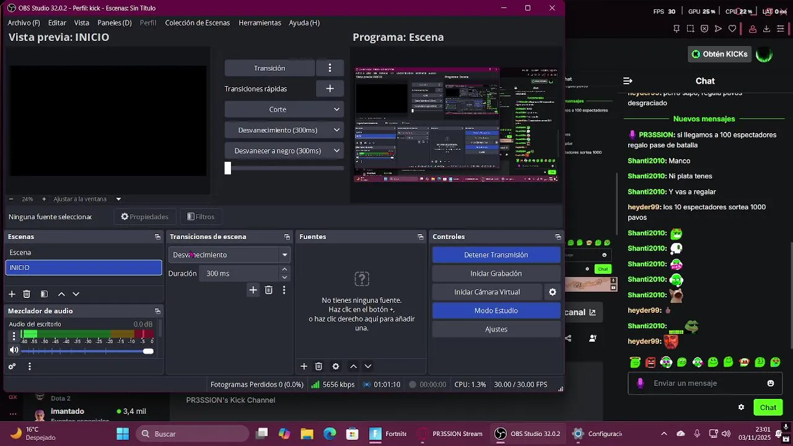Select the Escena scene row
Image resolution: width=793 pixels, height=446 pixels.
pyautogui.click(x=84, y=252)
